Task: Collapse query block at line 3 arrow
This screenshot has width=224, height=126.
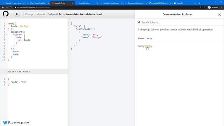Action: pos(6,29)
